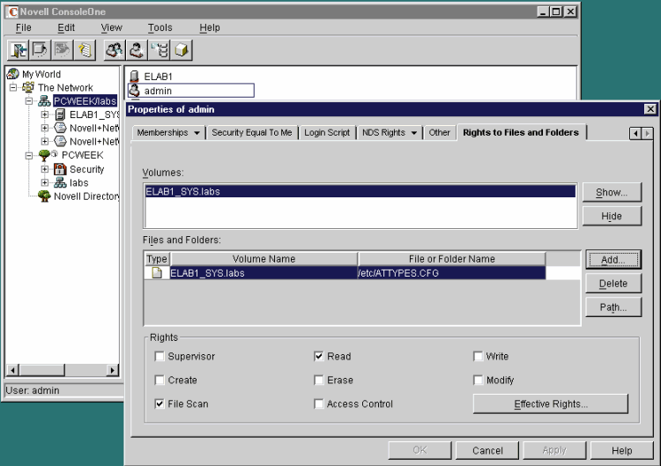The width and height of the screenshot is (661, 466).
Task: Open the File menu
Action: (x=24, y=28)
